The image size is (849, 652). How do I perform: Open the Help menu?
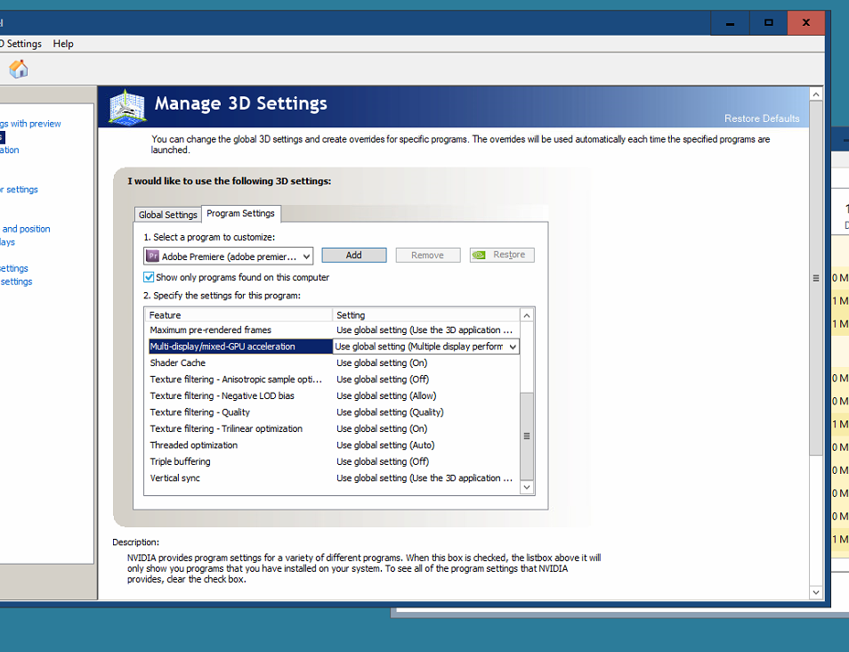point(63,44)
